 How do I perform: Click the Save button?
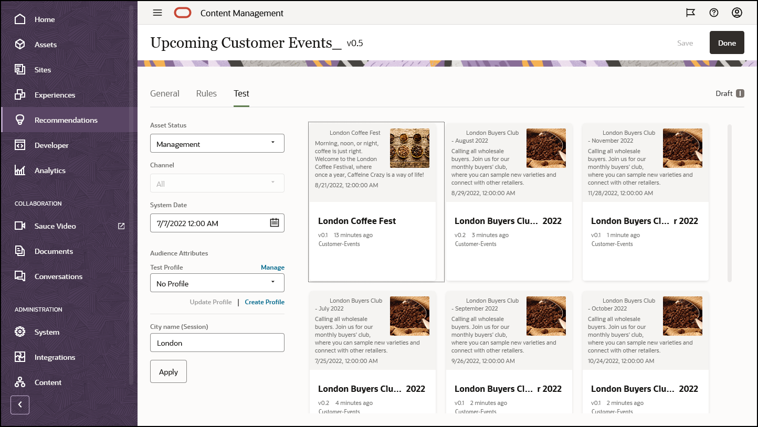[685, 43]
